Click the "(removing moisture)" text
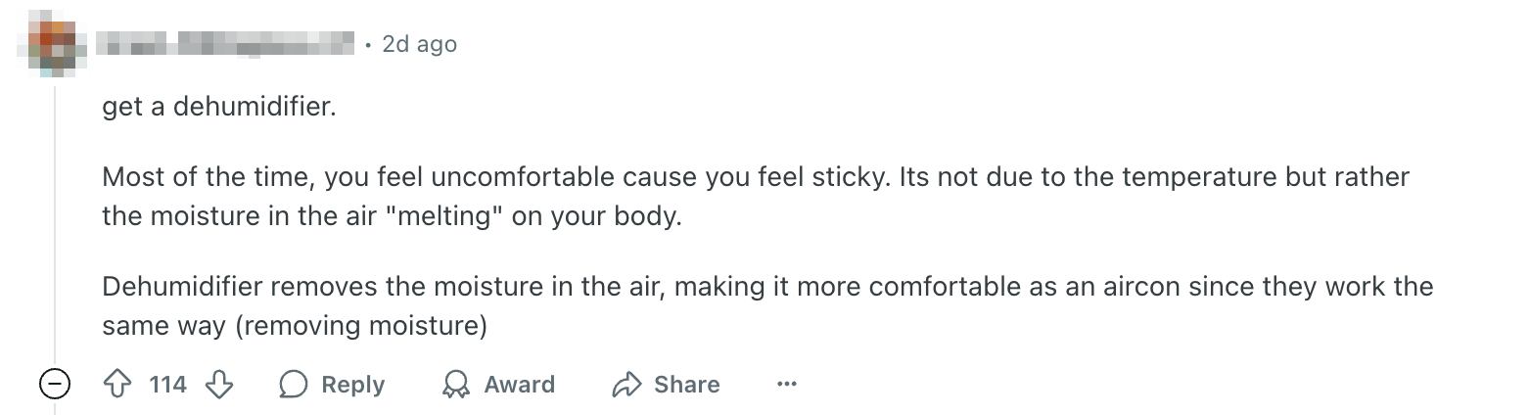The image size is (1529, 415). 360,324
